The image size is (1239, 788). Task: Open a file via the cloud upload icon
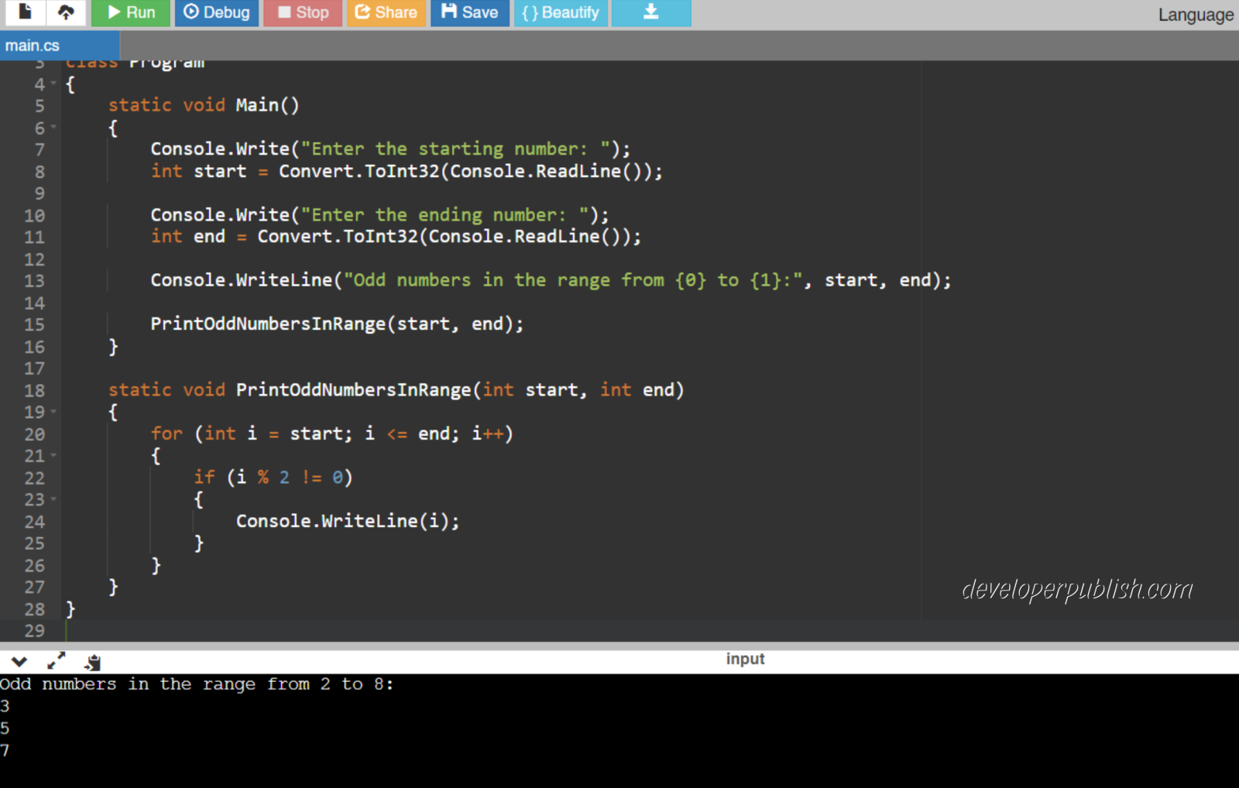[67, 12]
